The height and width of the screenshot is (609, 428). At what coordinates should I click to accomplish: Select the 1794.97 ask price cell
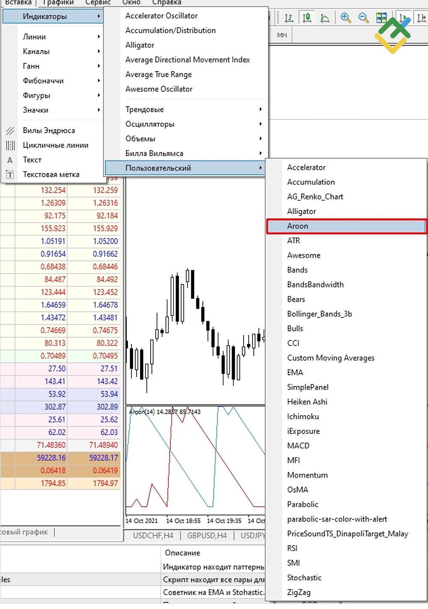pyautogui.click(x=94, y=484)
